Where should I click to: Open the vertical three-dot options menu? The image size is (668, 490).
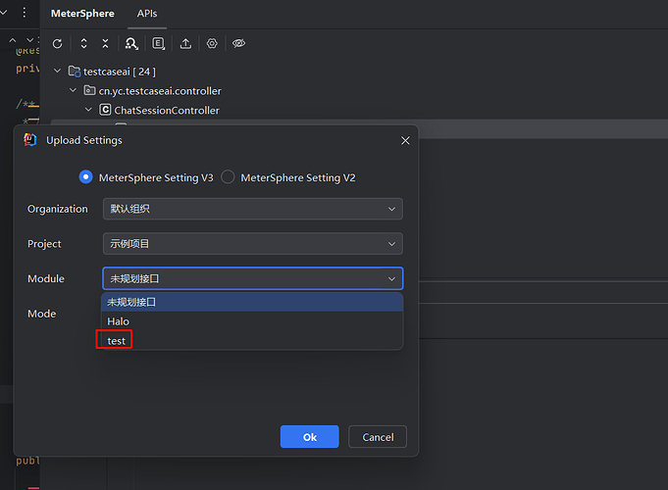tap(25, 13)
